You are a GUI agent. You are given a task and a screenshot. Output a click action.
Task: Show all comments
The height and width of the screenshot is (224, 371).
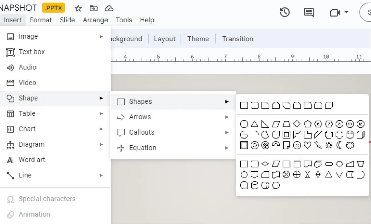[308, 12]
